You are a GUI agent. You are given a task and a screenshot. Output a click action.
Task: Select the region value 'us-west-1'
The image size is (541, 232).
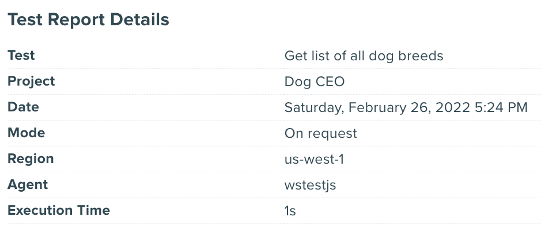(314, 160)
